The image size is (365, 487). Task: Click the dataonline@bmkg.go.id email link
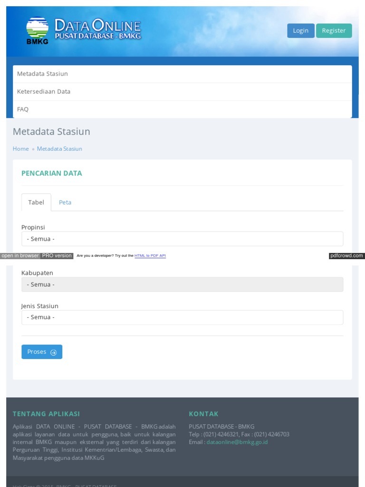click(237, 442)
